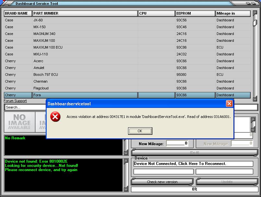261x197 pixels.
Task: Select the highlighted Fora row
Action: pyautogui.click(x=127, y=95)
